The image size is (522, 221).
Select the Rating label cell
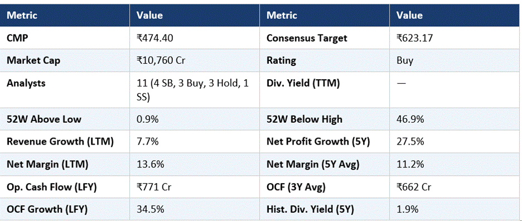click(325, 60)
